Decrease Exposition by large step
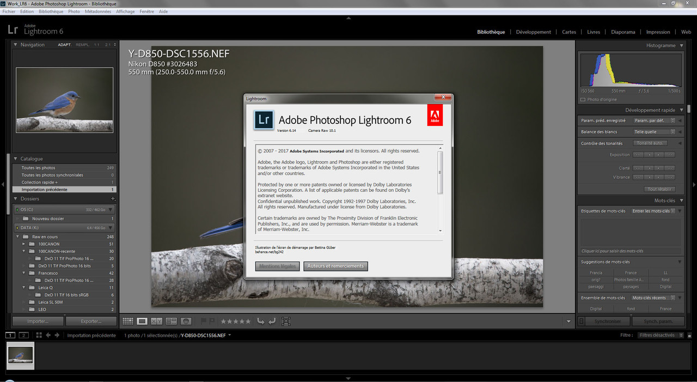Screen dimensions: 697x382 pos(638,155)
